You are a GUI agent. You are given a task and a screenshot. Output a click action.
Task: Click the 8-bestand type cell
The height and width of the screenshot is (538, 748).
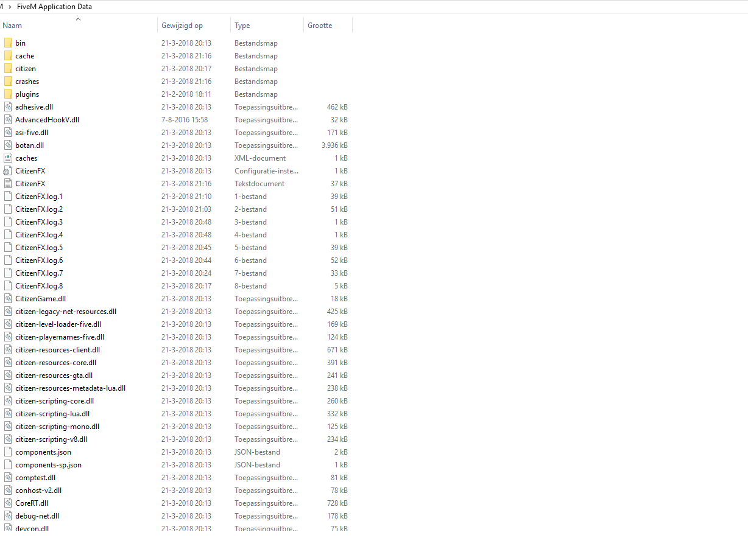251,285
